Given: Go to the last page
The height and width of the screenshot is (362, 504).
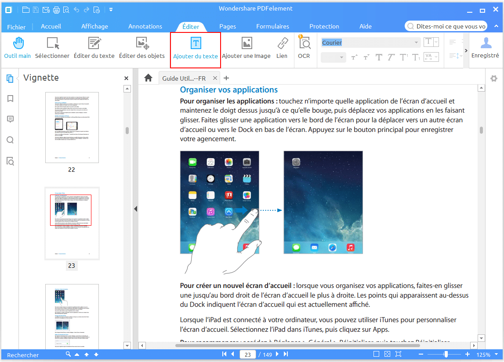Looking at the screenshot, I should [286, 354].
